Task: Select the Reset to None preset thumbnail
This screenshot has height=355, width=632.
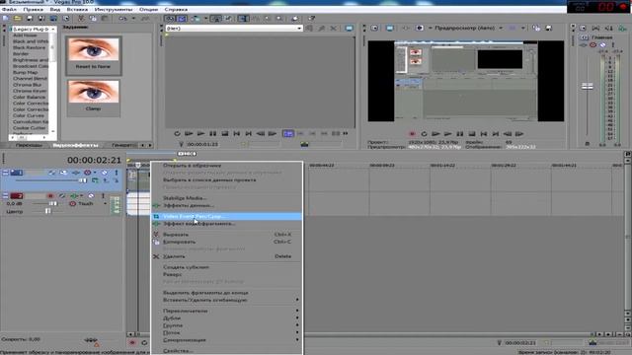Action: (94, 55)
